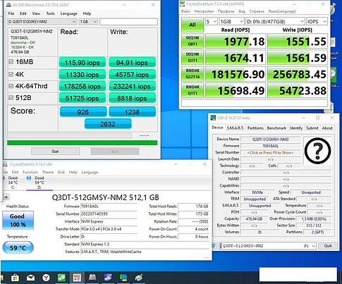Select the D: disk status icon in CrystalDiskInfo
Screen dimensions: 342x284
point(29,178)
